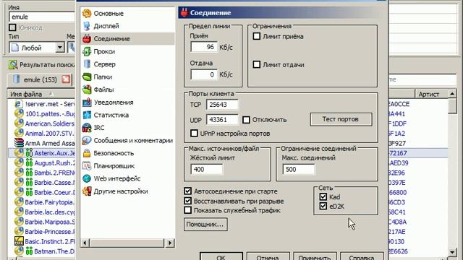Image resolution: width=463 pixels, height=260 pixels.
Task: Click the Приём download limit field
Action: [204, 47]
